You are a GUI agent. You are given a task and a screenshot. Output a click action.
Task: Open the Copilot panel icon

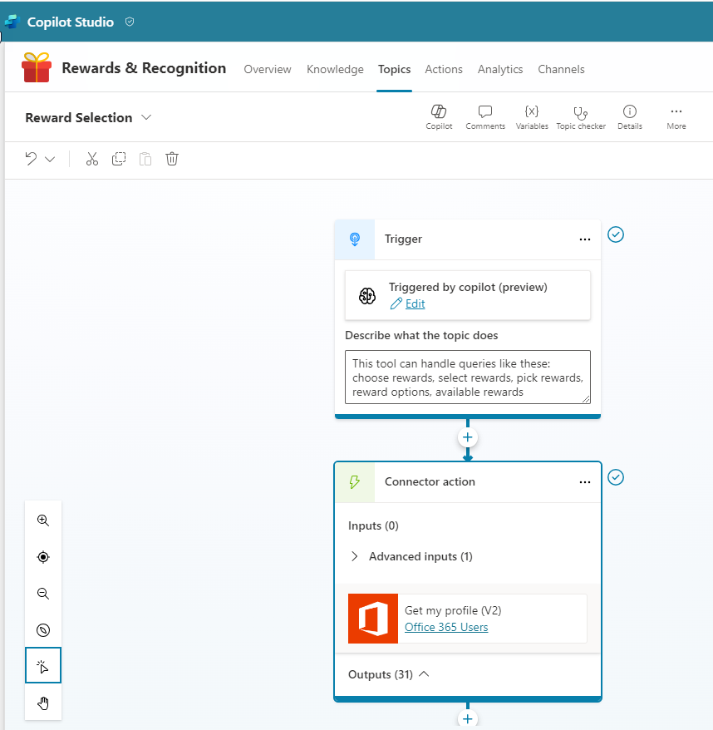click(439, 116)
